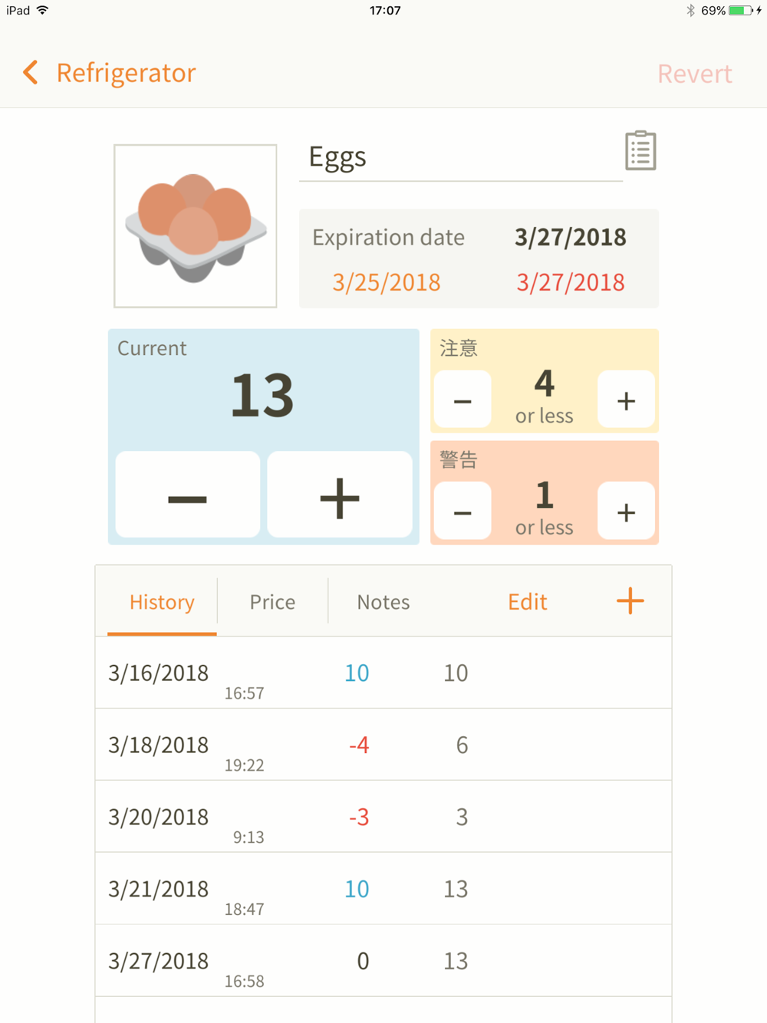This screenshot has width=767, height=1023.
Task: Lower the 注意 caution threshold
Action: pyautogui.click(x=463, y=400)
